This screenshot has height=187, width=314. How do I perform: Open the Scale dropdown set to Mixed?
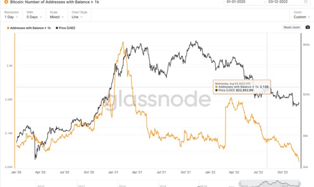[x=57, y=17]
